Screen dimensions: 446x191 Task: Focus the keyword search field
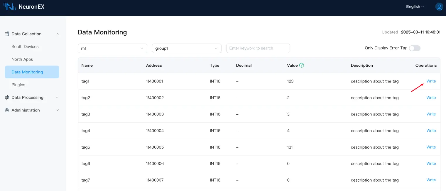click(258, 48)
